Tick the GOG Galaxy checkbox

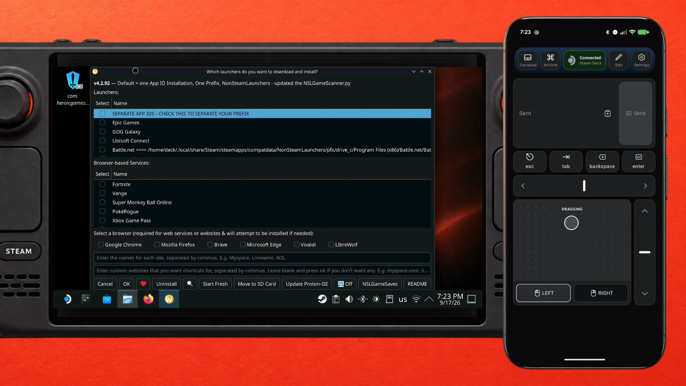[102, 132]
